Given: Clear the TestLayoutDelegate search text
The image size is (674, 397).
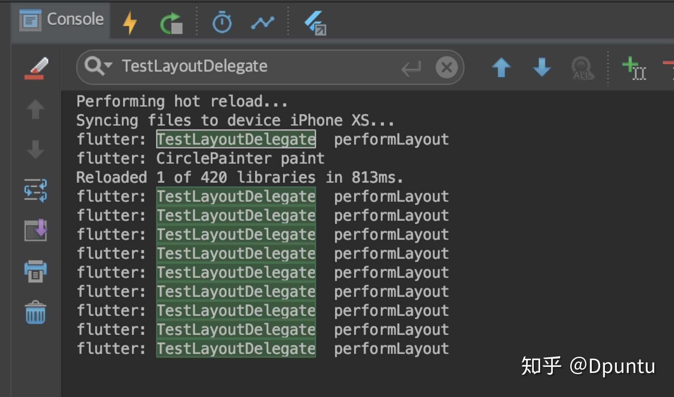Looking at the screenshot, I should coord(446,67).
